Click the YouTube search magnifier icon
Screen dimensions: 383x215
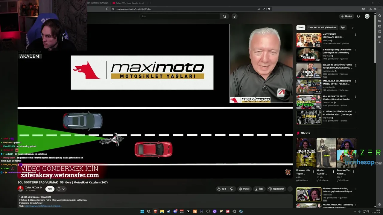[x=224, y=16]
